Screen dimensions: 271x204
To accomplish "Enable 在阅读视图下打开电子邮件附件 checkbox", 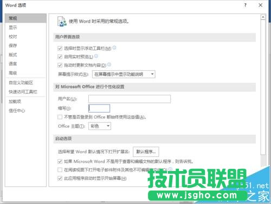I will [x=60, y=170].
